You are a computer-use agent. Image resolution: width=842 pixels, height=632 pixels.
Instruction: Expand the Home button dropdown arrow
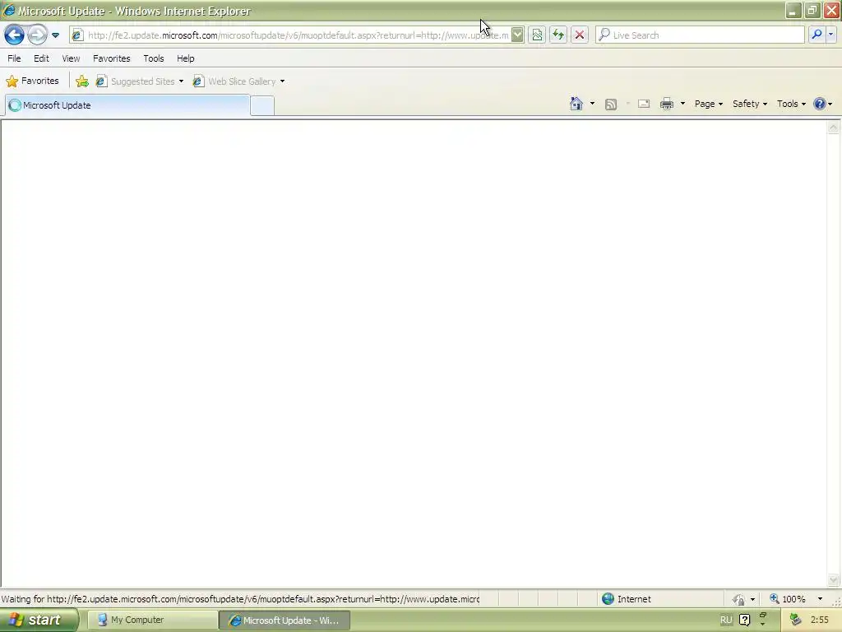pos(592,104)
